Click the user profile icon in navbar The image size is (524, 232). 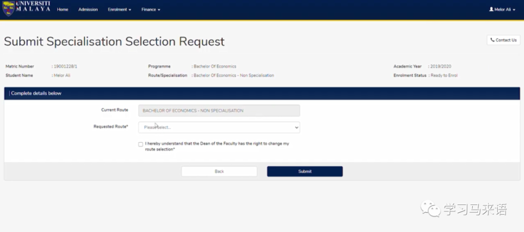click(x=491, y=9)
